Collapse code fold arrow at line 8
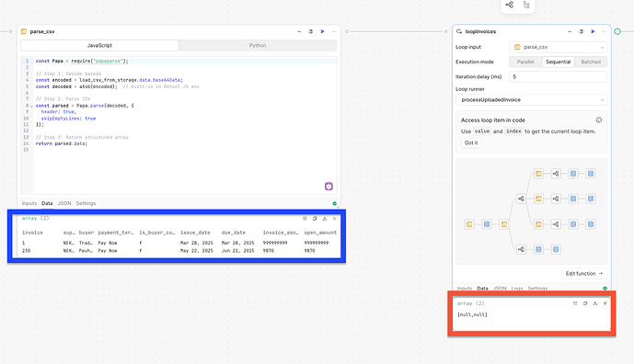 [x=31, y=106]
